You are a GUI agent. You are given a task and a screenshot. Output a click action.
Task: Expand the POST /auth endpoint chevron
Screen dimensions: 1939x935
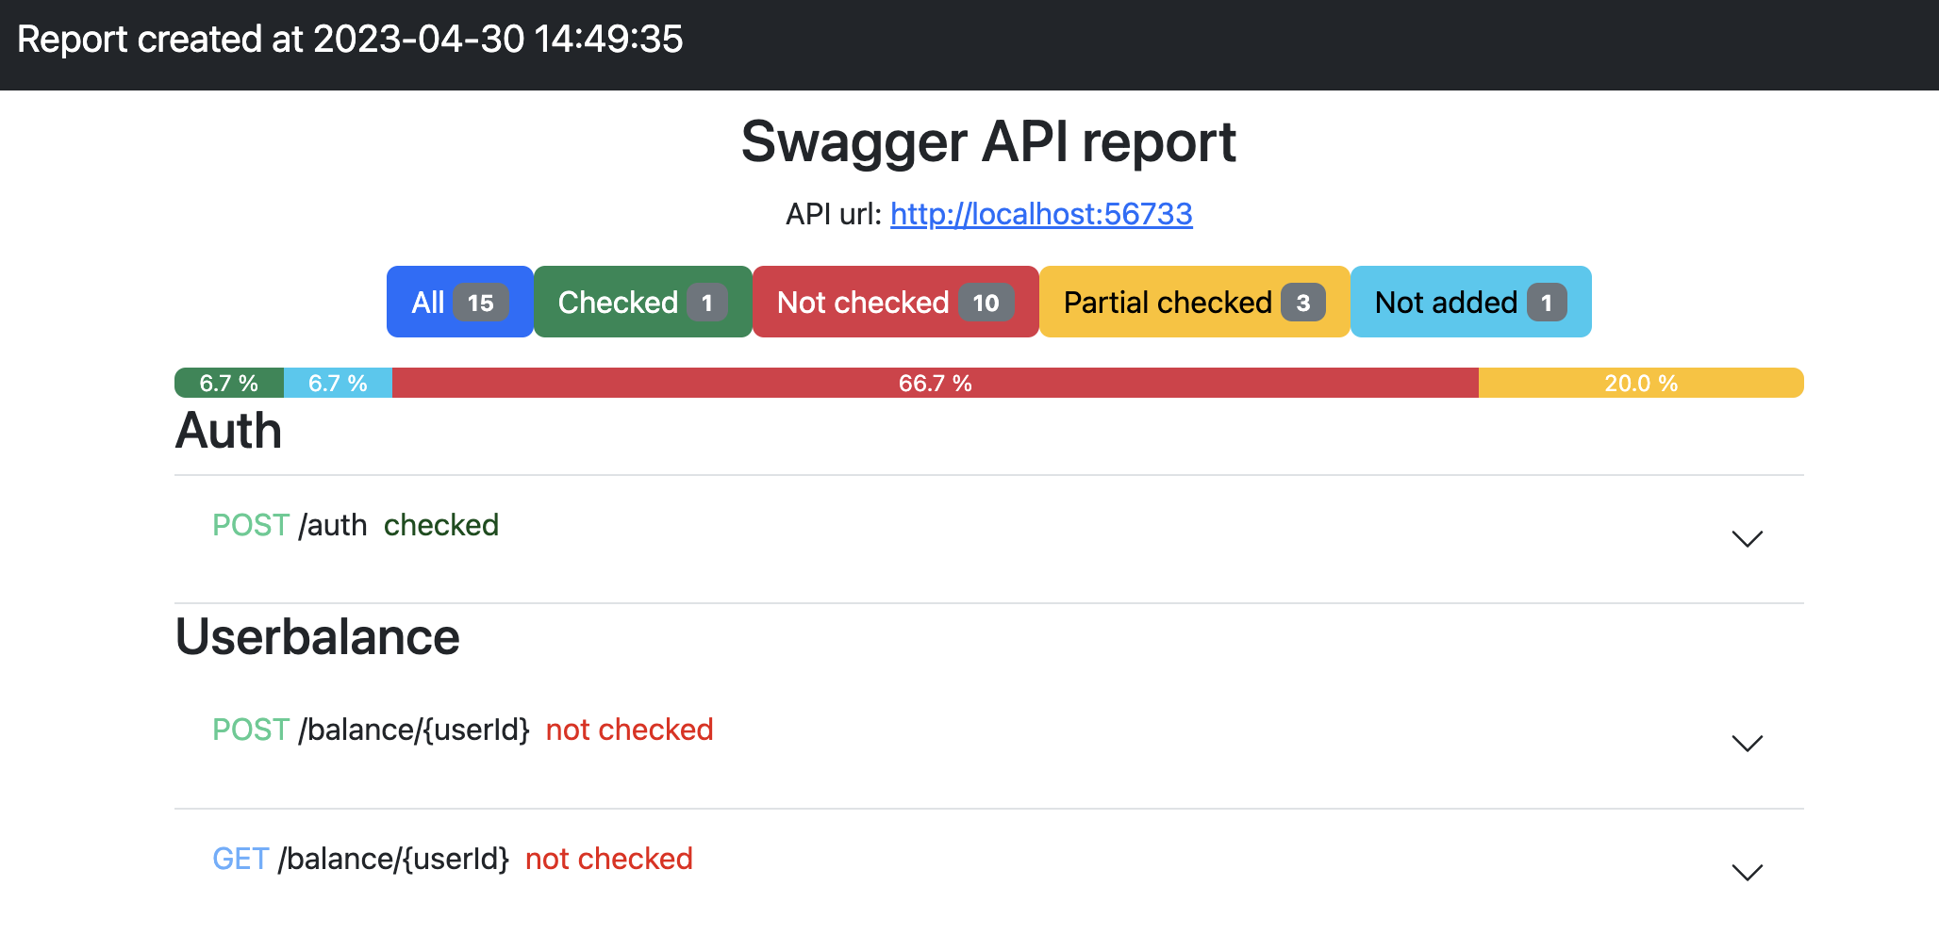(1747, 539)
